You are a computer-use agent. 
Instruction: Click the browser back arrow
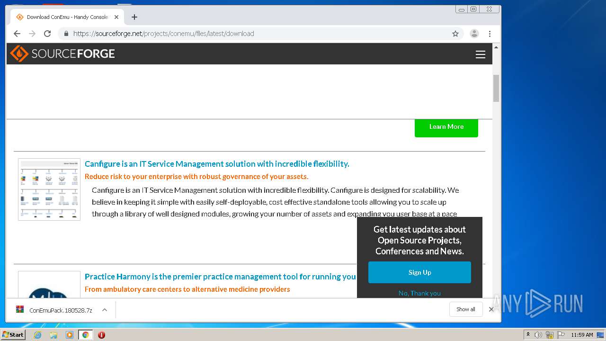[17, 34]
